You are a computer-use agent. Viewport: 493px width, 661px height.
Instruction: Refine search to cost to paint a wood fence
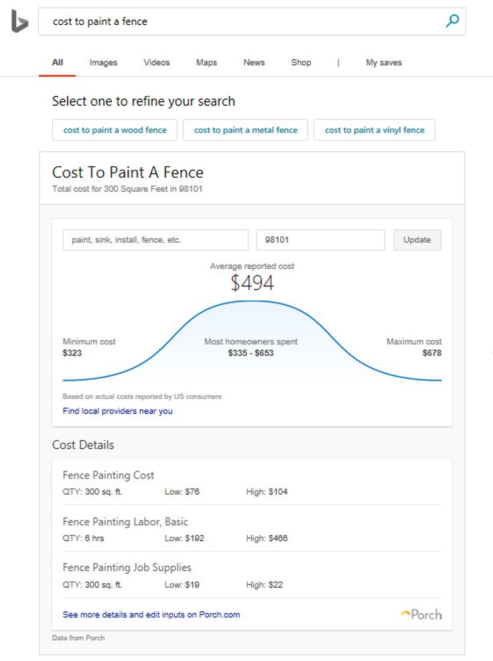(114, 130)
